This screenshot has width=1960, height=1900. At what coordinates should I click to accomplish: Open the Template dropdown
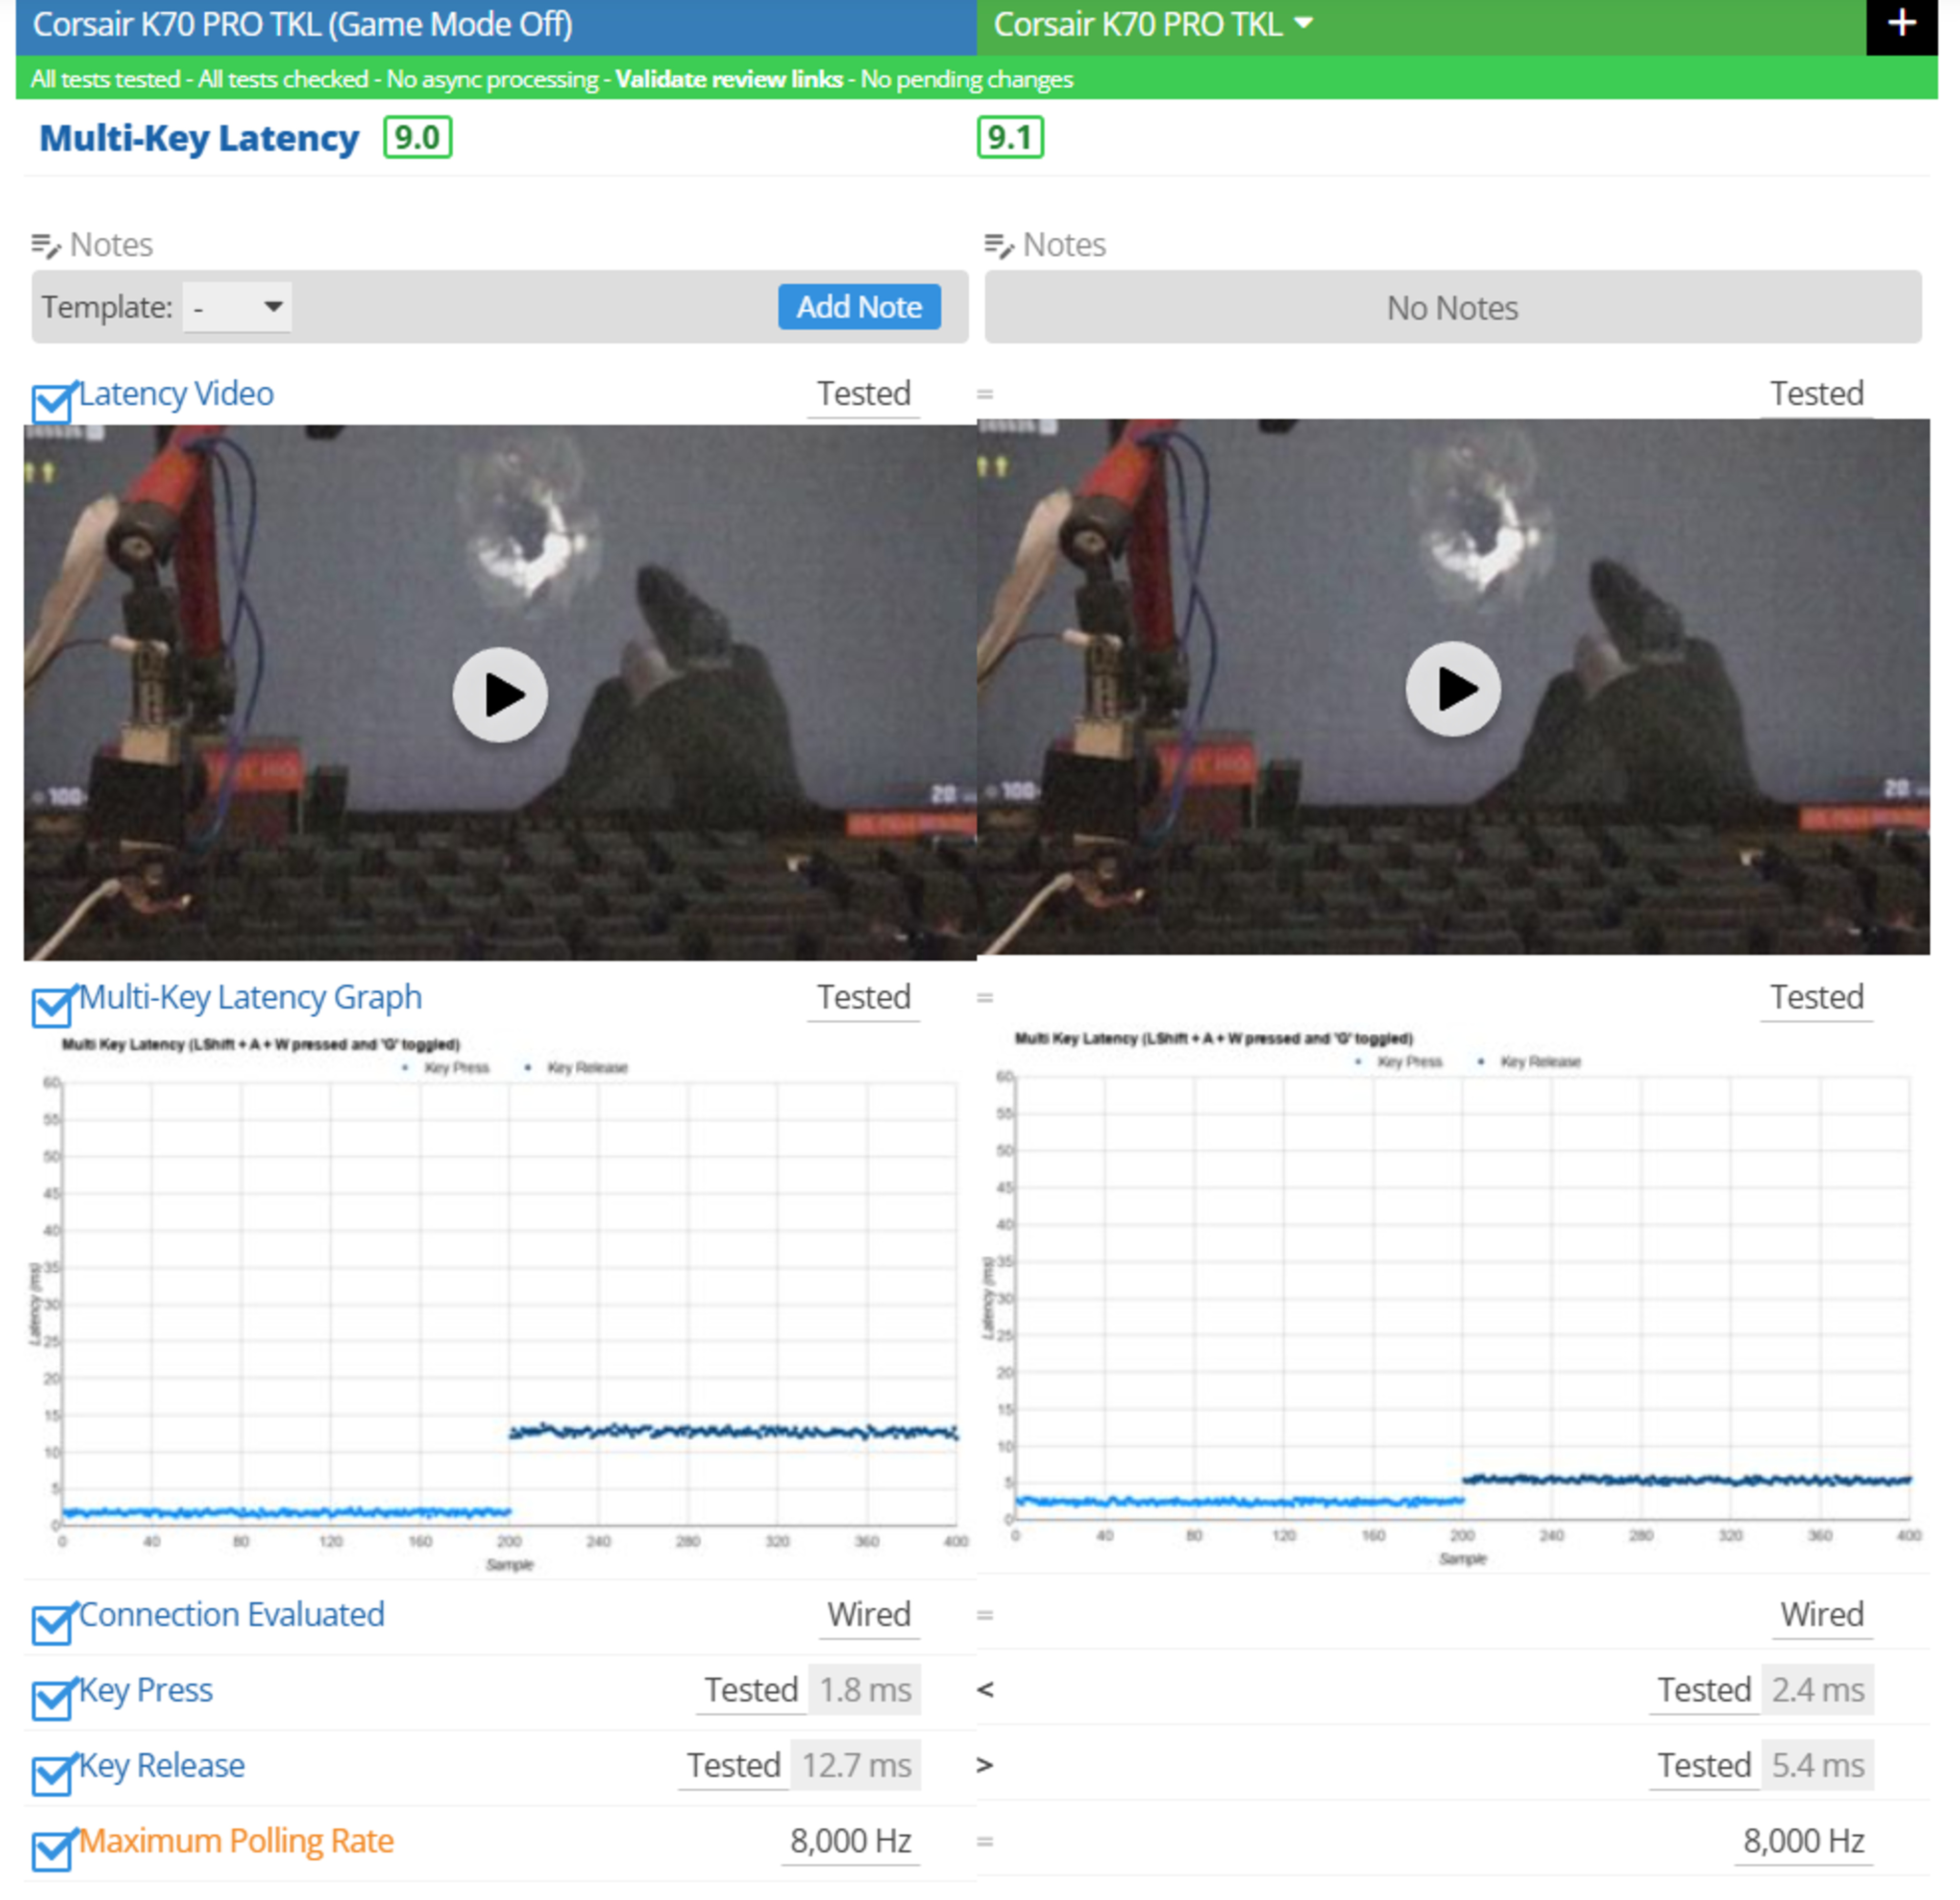[x=237, y=307]
